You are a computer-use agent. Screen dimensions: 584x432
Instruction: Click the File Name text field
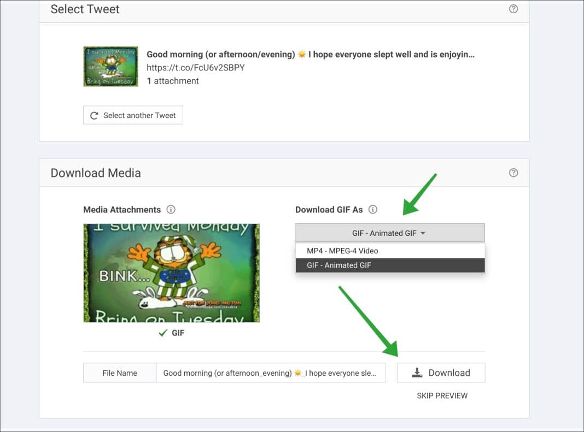(271, 373)
